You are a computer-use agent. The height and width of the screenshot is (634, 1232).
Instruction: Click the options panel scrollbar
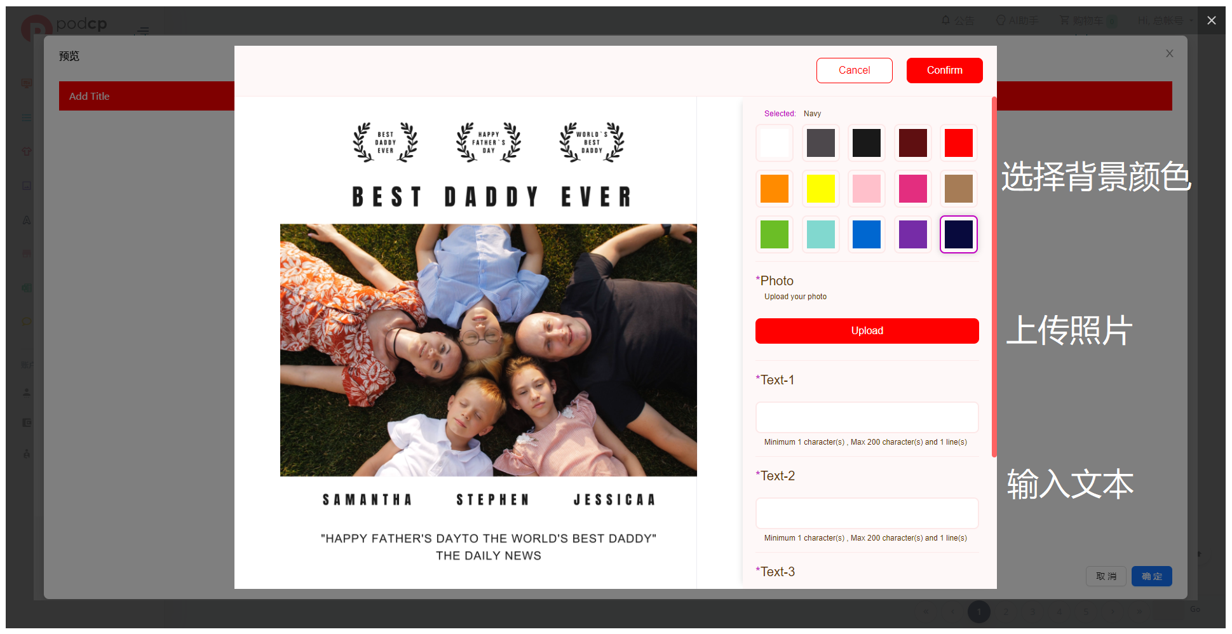pyautogui.click(x=994, y=276)
